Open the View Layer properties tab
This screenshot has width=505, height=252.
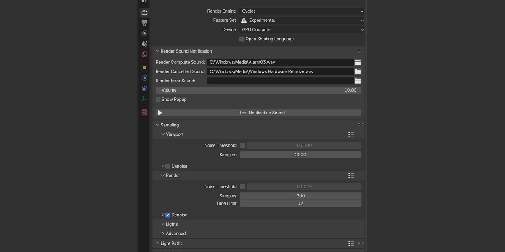pyautogui.click(x=144, y=33)
